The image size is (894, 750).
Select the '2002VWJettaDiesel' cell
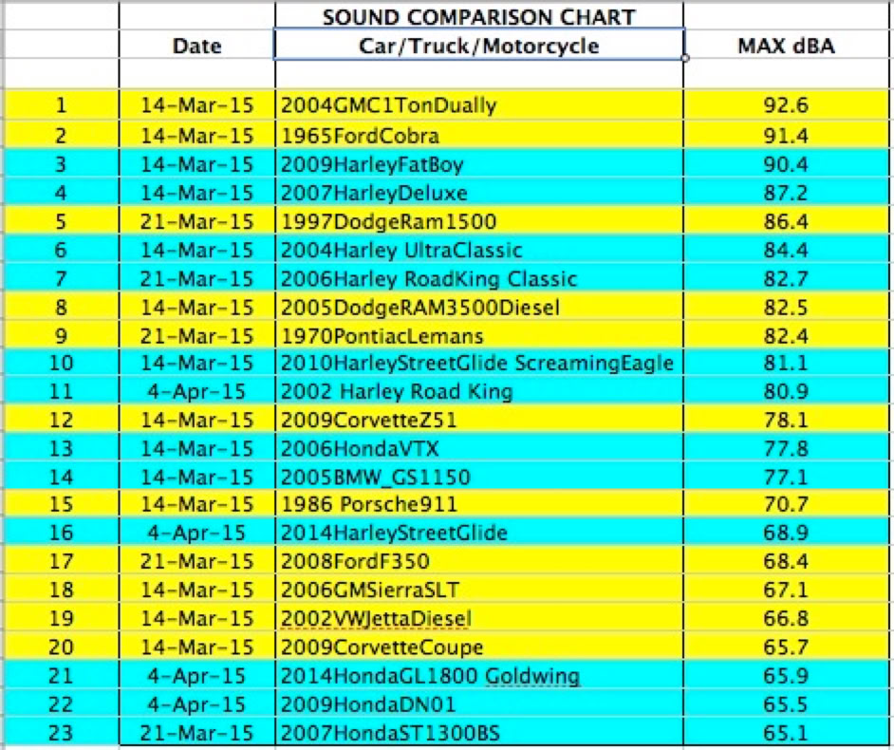click(478, 619)
